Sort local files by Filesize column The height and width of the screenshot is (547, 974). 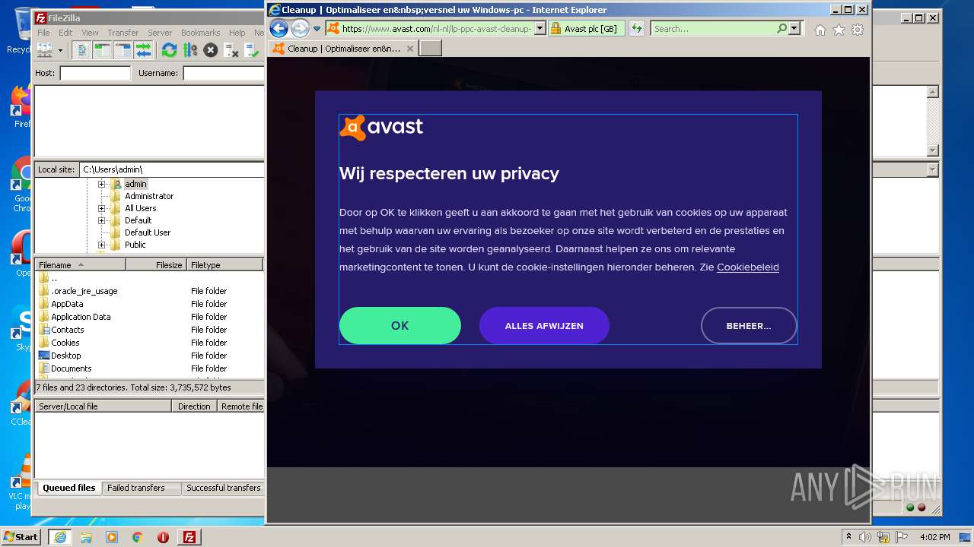point(157,265)
